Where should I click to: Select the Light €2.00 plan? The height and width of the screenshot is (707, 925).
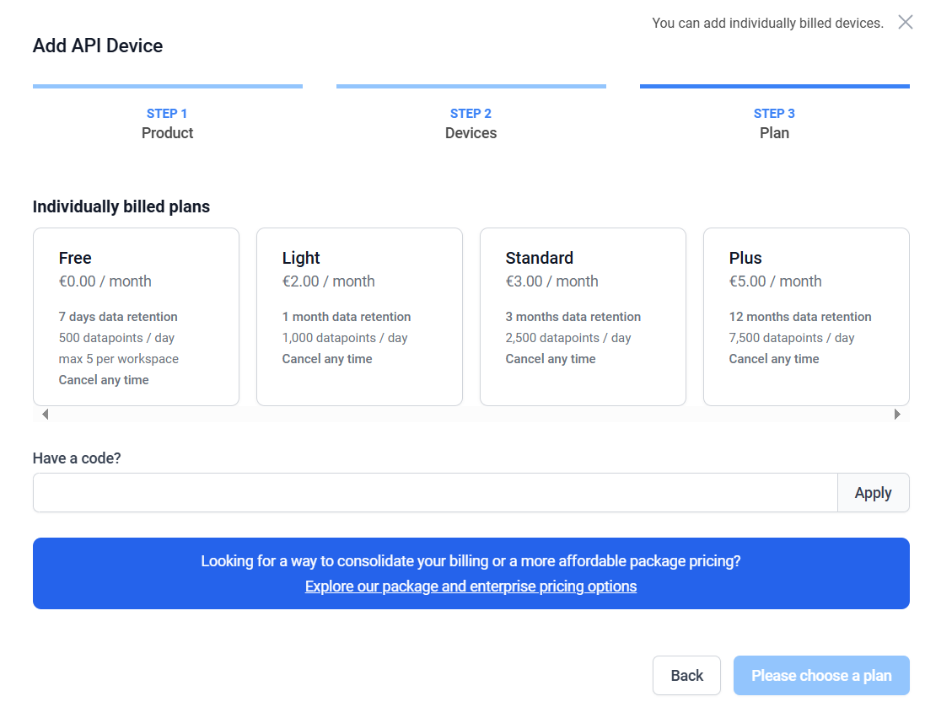[359, 316]
